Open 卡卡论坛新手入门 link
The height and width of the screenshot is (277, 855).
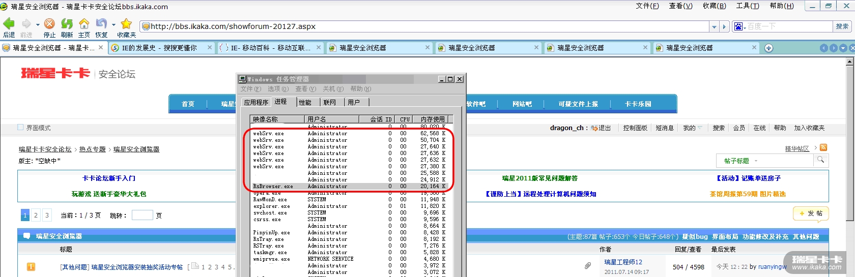point(109,178)
